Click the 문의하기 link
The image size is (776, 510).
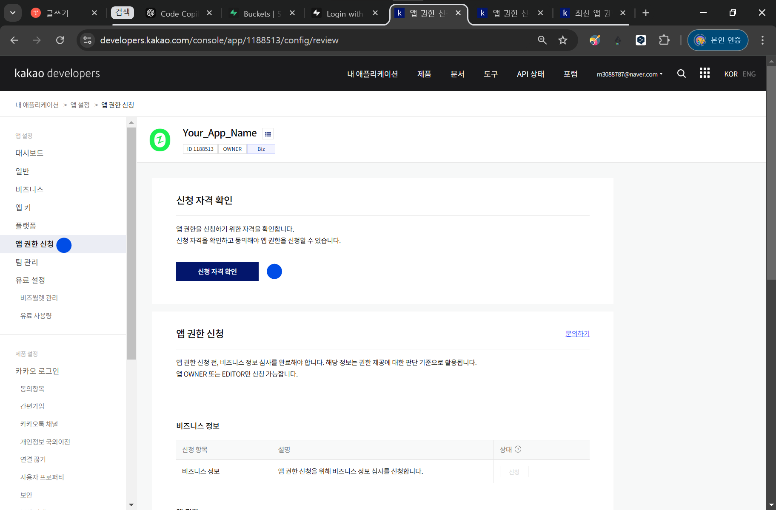coord(577,334)
